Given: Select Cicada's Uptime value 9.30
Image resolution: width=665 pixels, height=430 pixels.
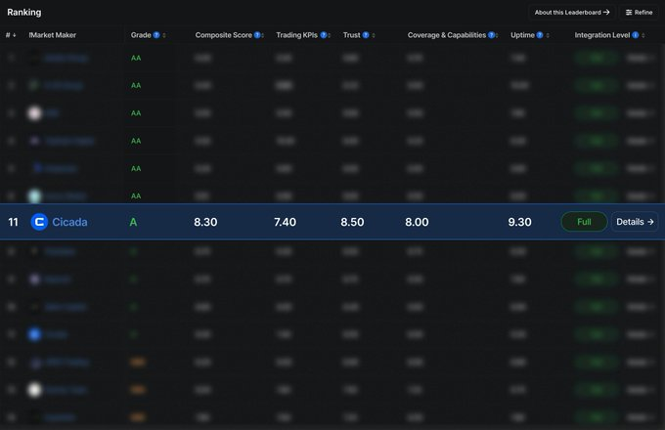Looking at the screenshot, I should click(x=519, y=222).
